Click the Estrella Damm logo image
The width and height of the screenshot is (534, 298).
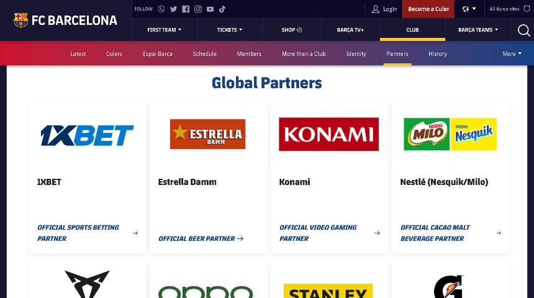point(208,134)
